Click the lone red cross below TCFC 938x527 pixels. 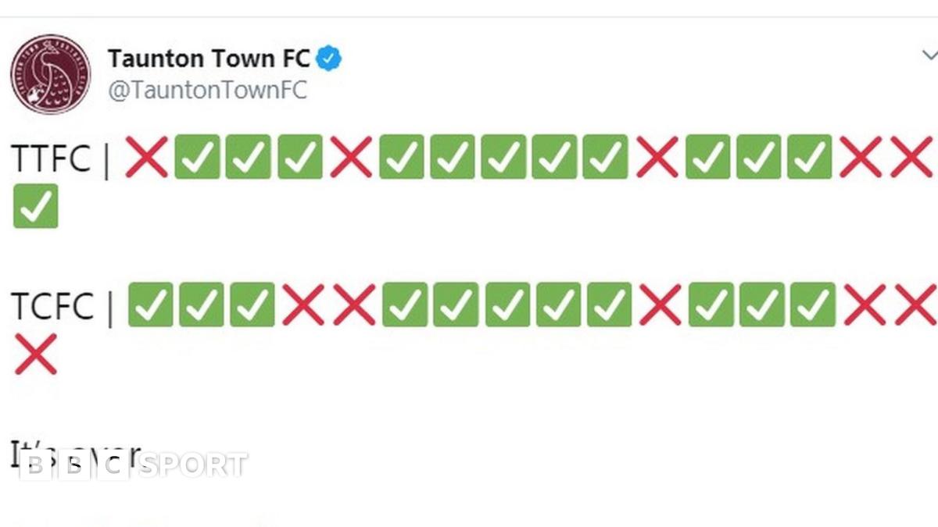36,354
